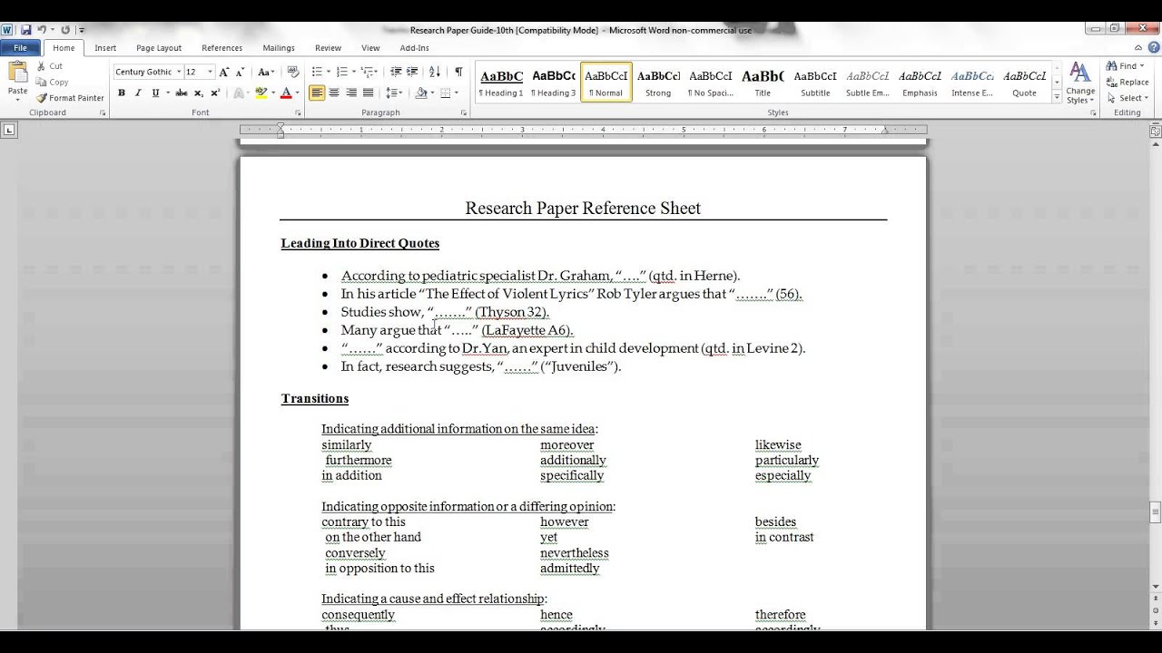
Task: Toggle Show/Hide paragraph marks
Action: [x=458, y=72]
